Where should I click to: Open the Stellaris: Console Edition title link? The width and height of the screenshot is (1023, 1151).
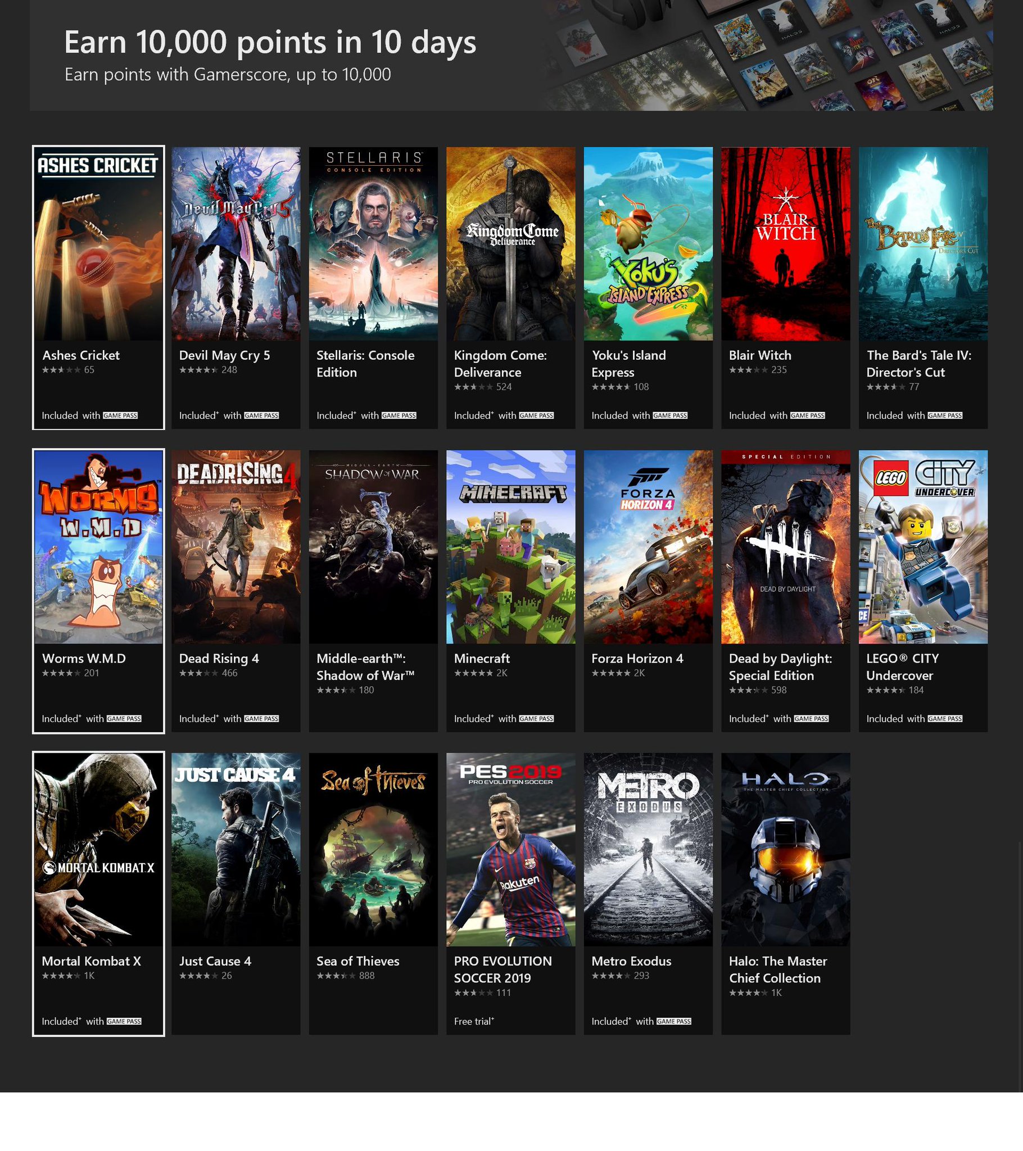[x=365, y=364]
